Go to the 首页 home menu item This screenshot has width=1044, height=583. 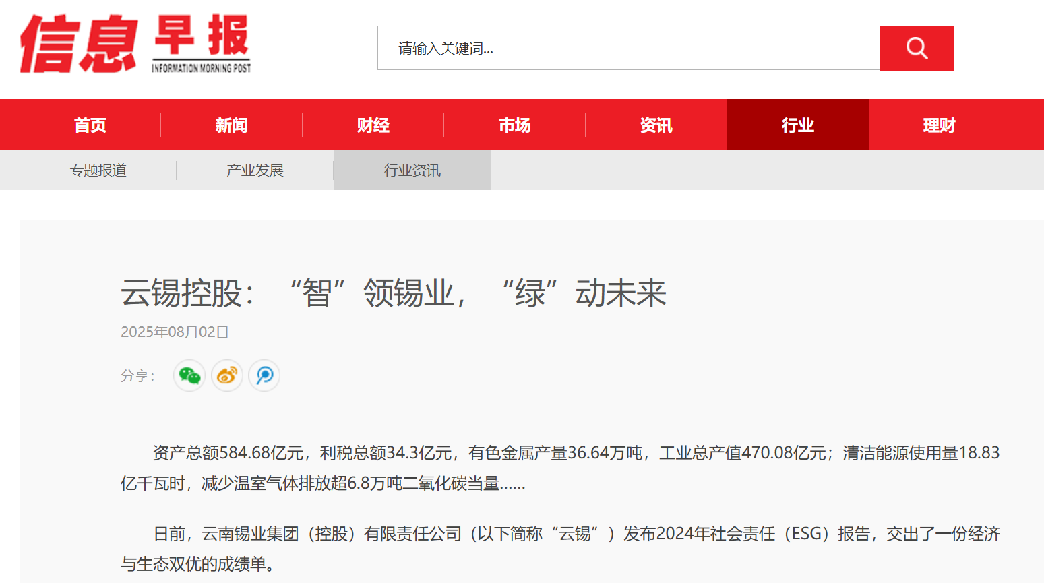tap(90, 125)
